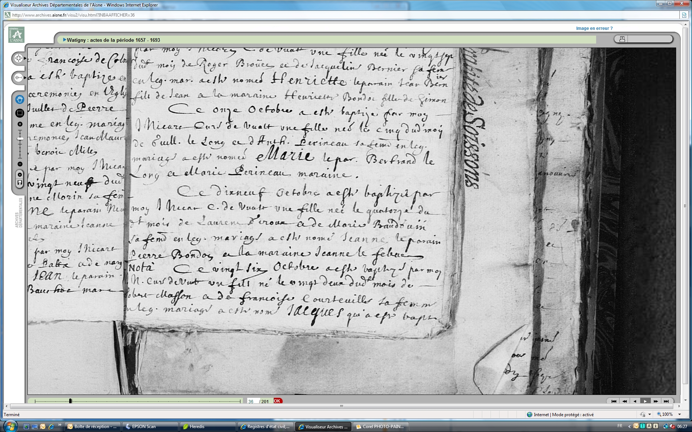Go to the next page arrow
Image resolution: width=692 pixels, height=432 pixels.
(x=645, y=401)
